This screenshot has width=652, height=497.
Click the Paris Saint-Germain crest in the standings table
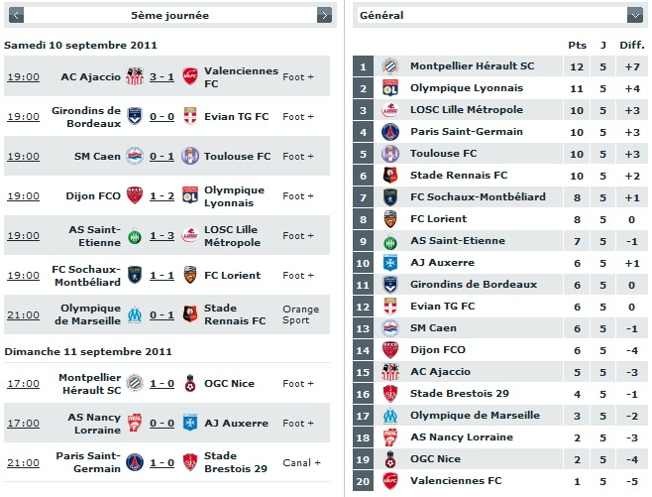390,132
